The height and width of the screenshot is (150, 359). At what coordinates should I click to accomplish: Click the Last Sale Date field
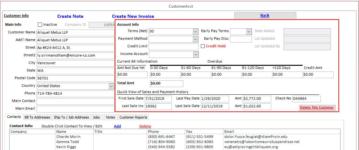(215, 106)
